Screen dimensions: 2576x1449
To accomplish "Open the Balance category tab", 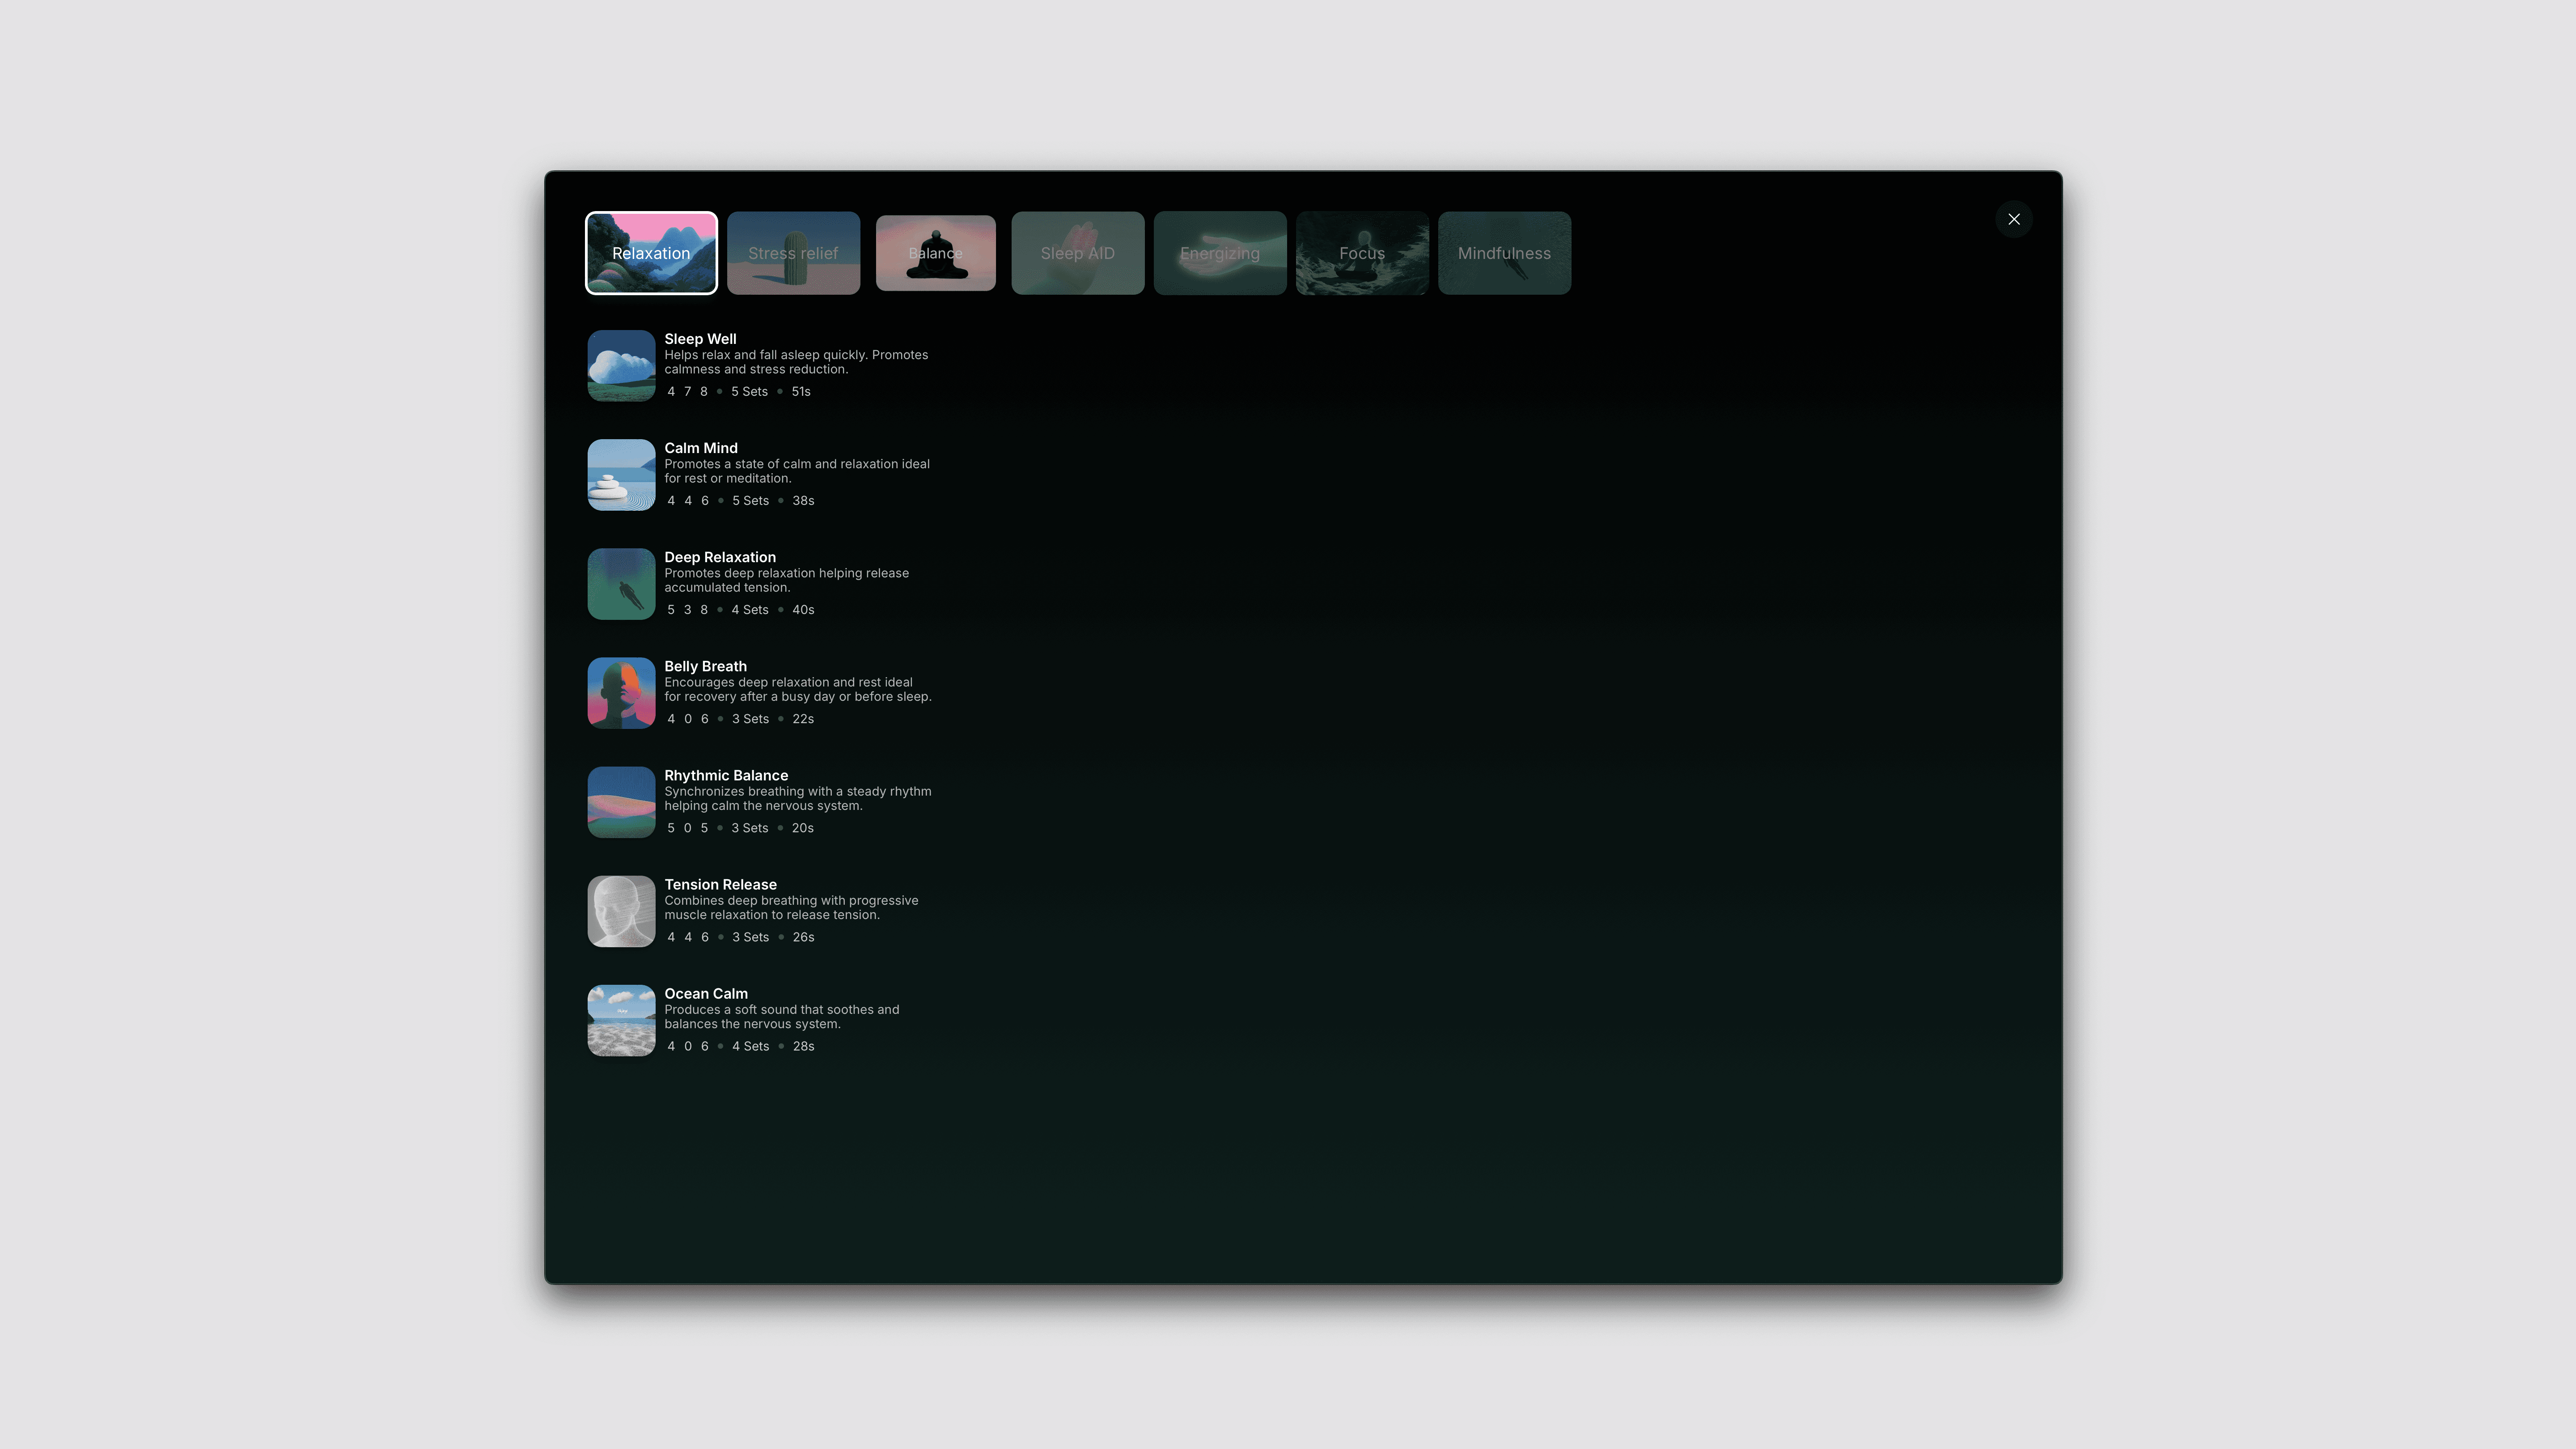I will [x=935, y=253].
